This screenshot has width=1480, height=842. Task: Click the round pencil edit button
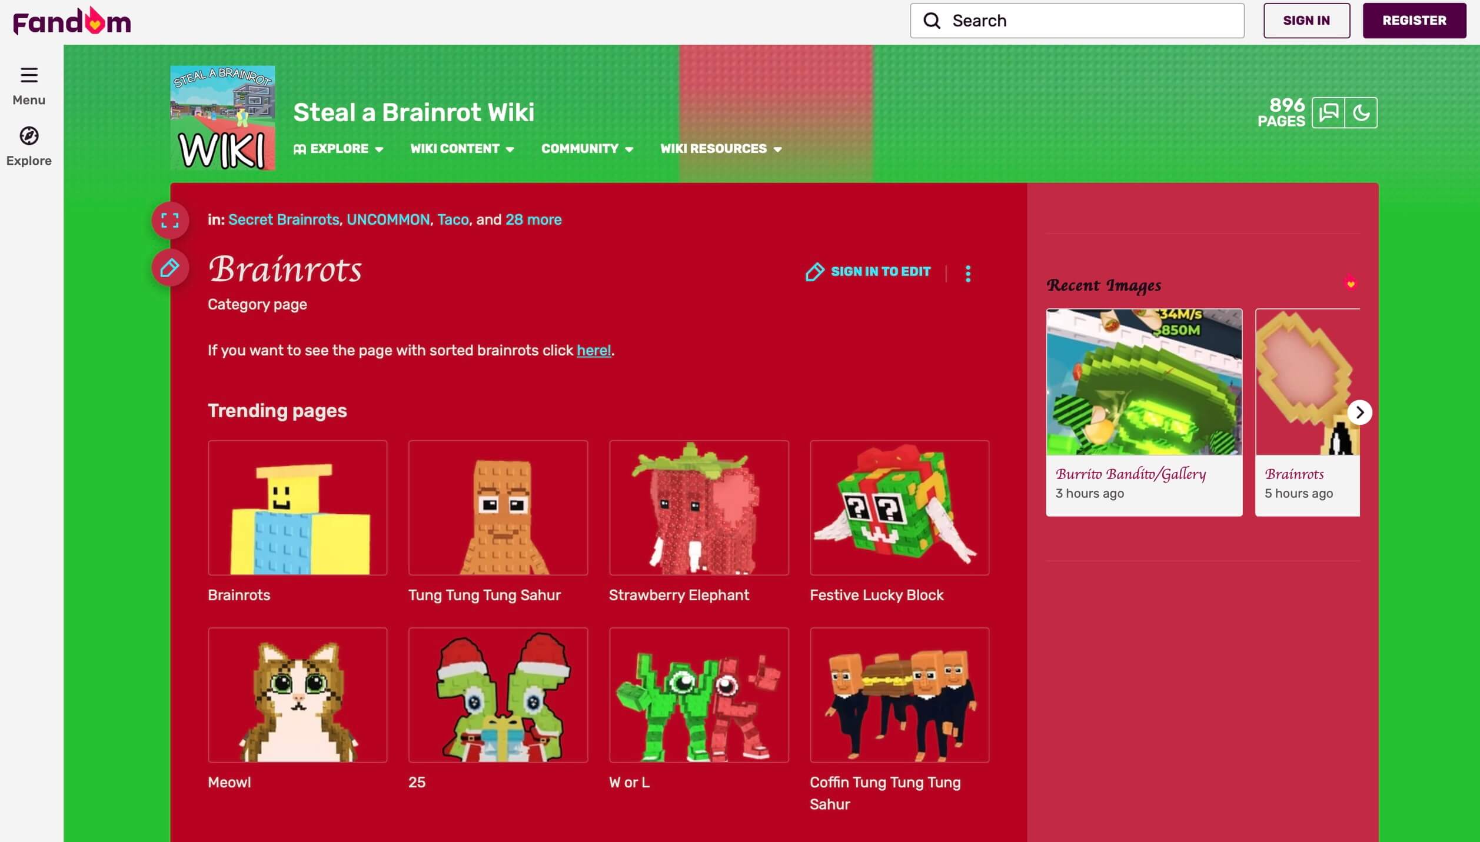tap(170, 268)
